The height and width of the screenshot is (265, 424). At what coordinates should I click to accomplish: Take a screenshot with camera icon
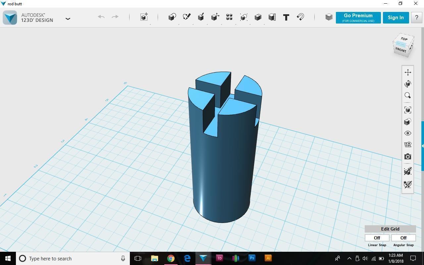click(x=408, y=156)
